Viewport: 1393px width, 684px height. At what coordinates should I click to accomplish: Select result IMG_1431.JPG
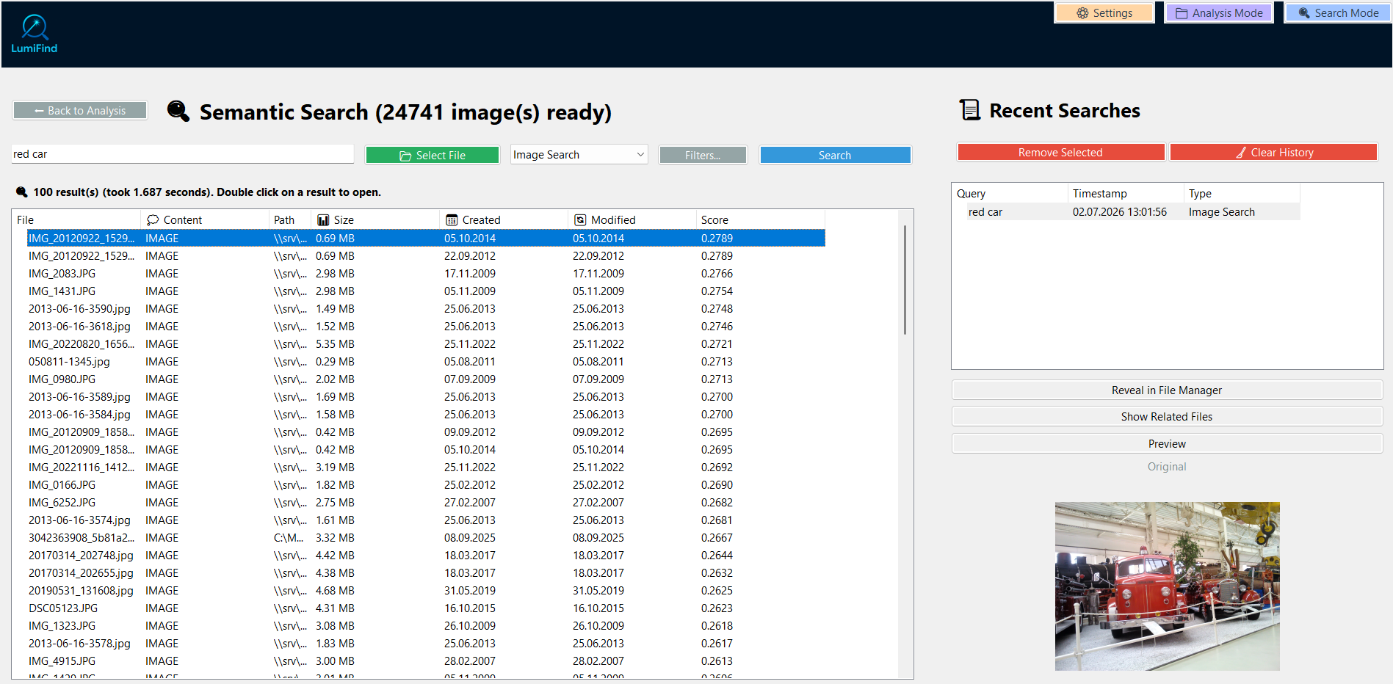[x=426, y=291]
